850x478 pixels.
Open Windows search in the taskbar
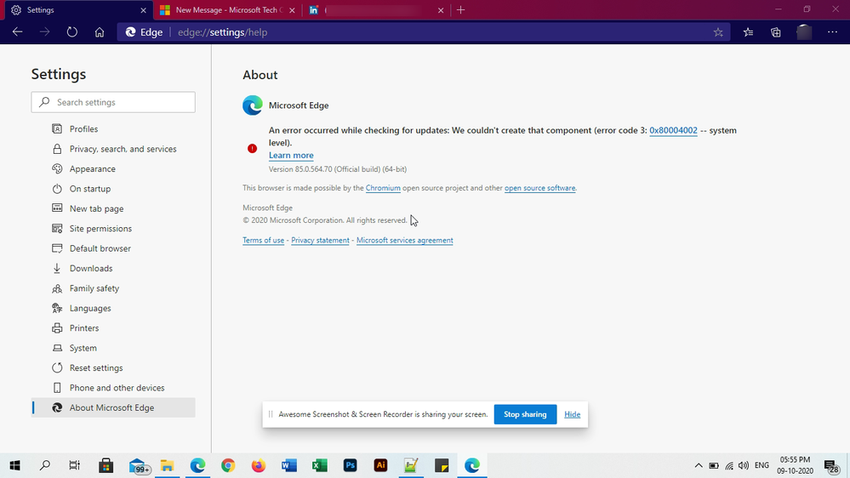(45, 465)
